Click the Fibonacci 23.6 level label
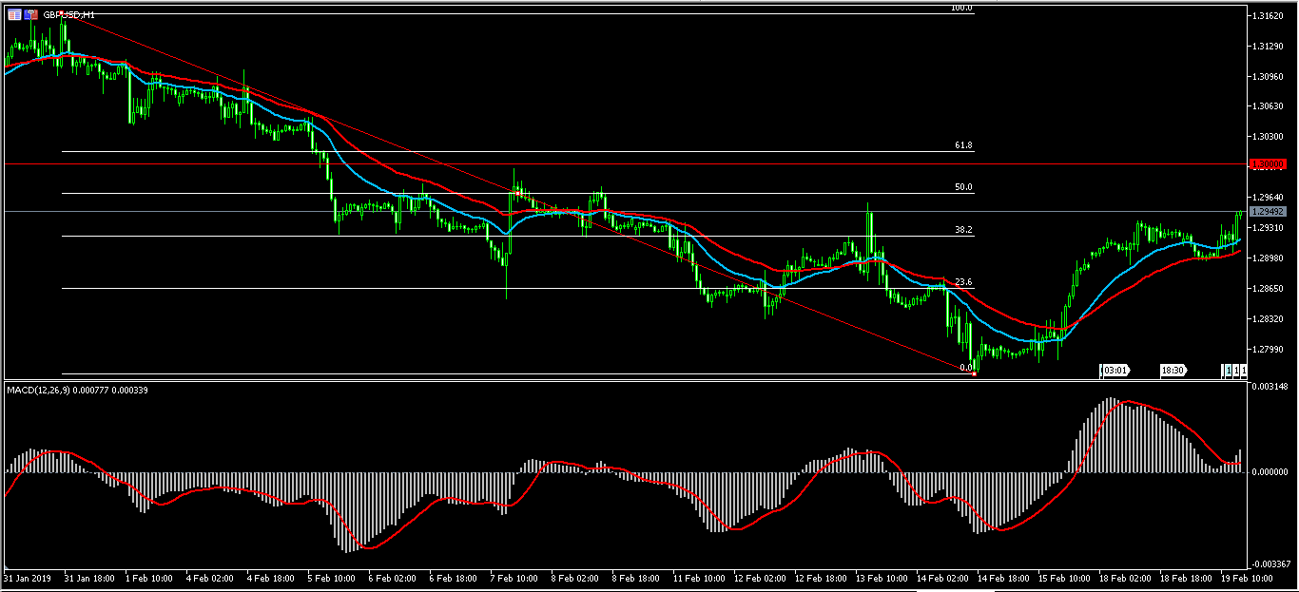This screenshot has height=592, width=1299. pos(962,282)
